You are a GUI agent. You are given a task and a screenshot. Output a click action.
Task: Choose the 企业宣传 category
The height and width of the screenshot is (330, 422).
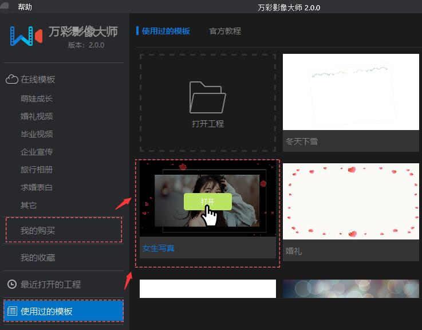click(x=37, y=152)
